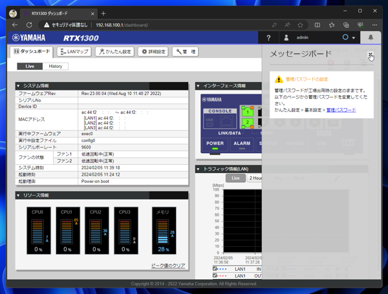Select the traffic Live button

[x=235, y=178]
